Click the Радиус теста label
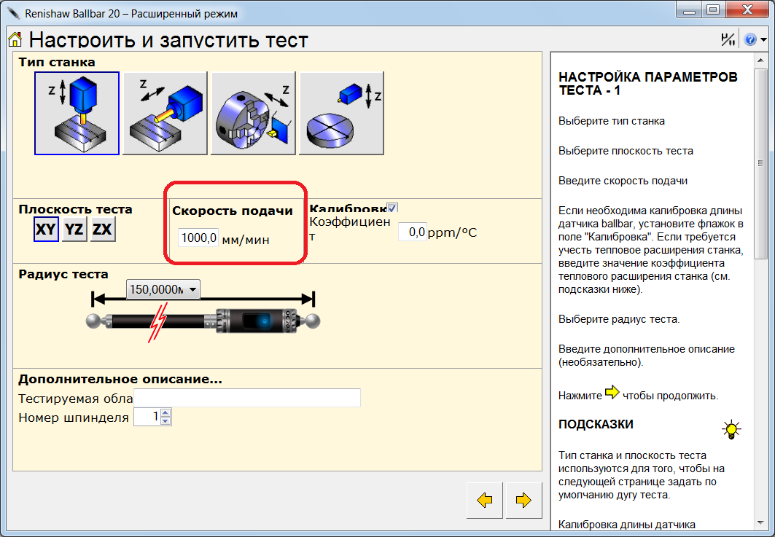This screenshot has height=537, width=775. [x=63, y=274]
